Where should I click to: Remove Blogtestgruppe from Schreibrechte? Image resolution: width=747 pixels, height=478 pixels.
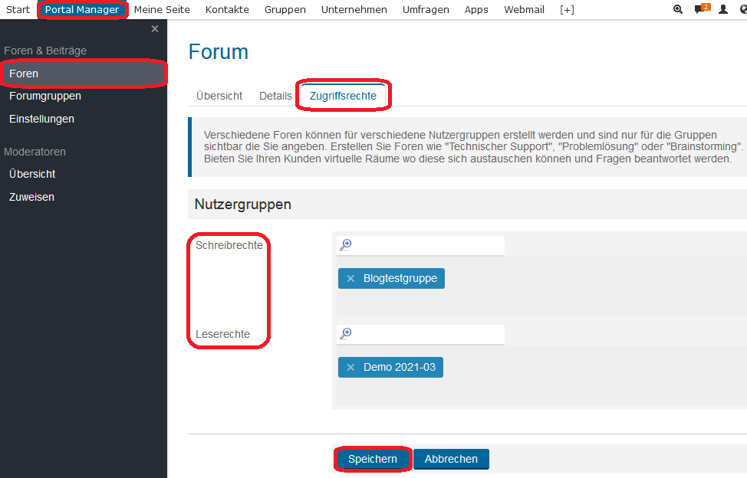pos(350,279)
